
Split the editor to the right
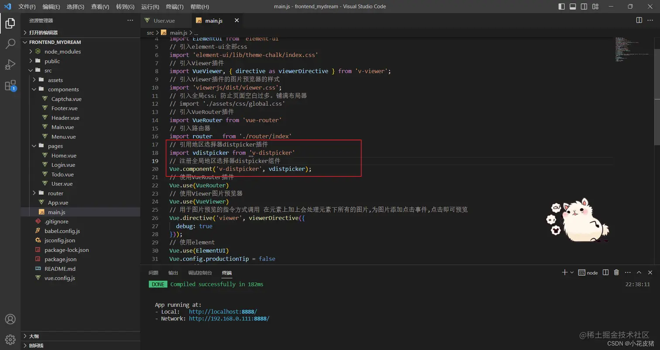point(639,20)
